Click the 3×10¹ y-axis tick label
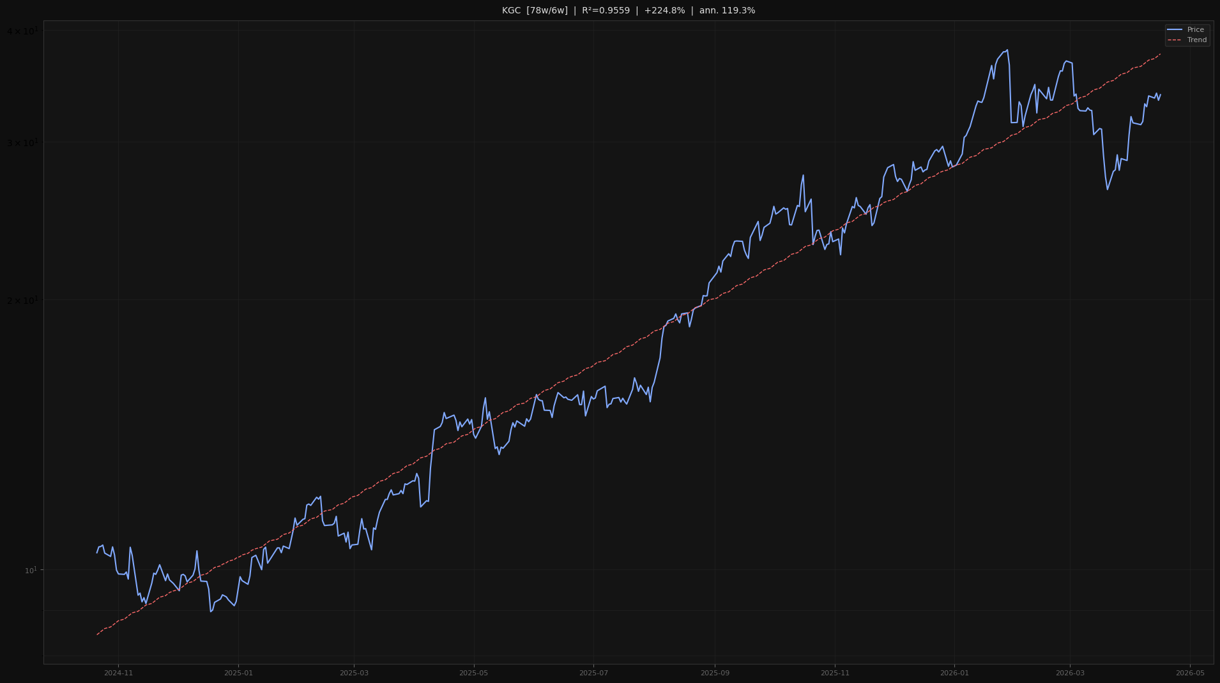1220x683 pixels. click(x=22, y=142)
